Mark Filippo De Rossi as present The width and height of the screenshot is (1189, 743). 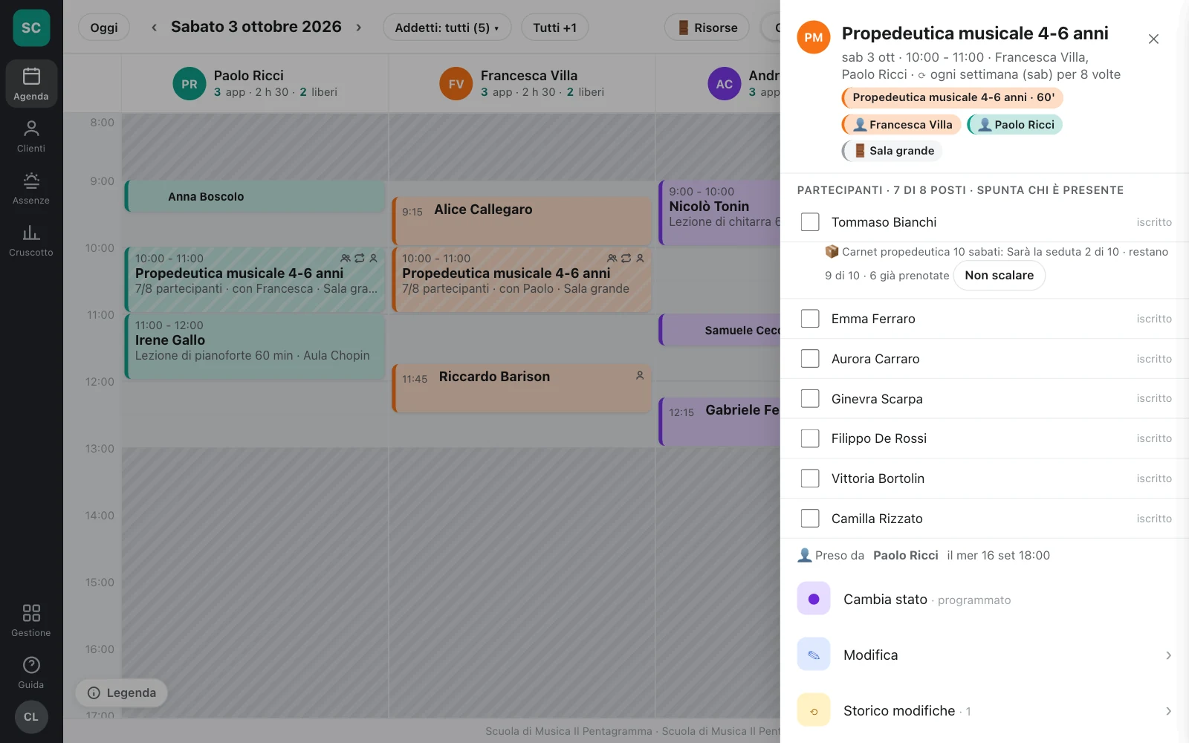coord(810,438)
